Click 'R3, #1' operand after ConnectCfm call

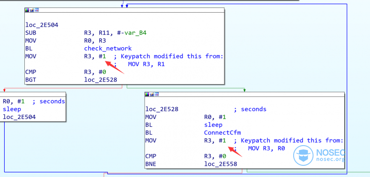tap(215, 140)
